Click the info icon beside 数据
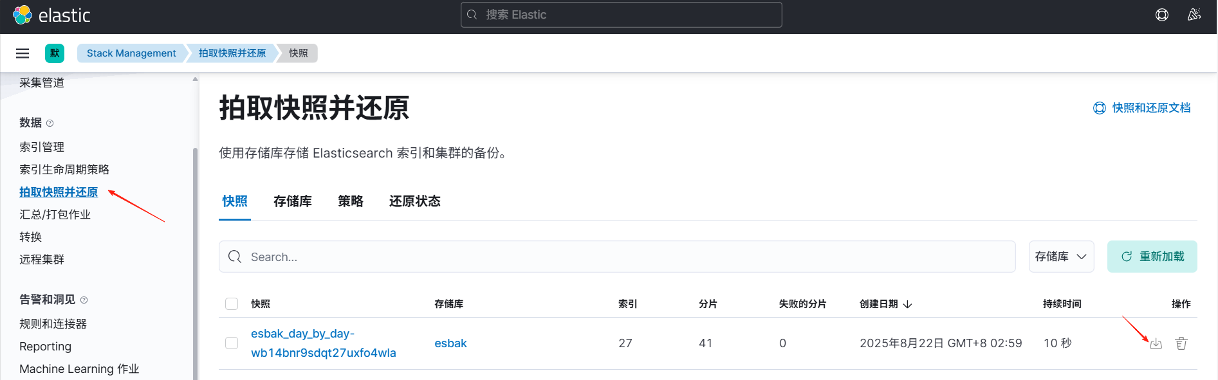Viewport: 1218px width, 380px height. (x=50, y=123)
